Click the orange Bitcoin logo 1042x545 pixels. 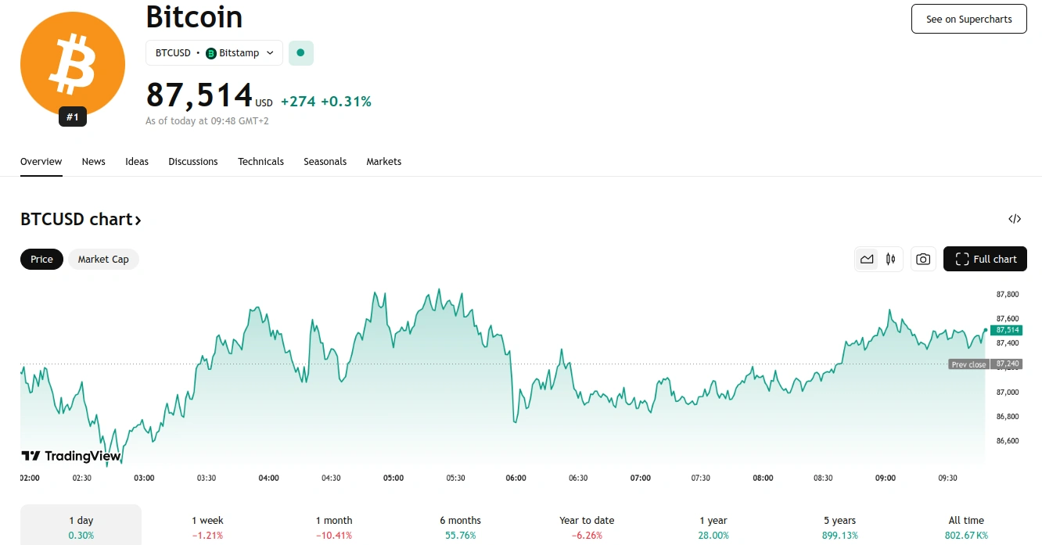(72, 64)
